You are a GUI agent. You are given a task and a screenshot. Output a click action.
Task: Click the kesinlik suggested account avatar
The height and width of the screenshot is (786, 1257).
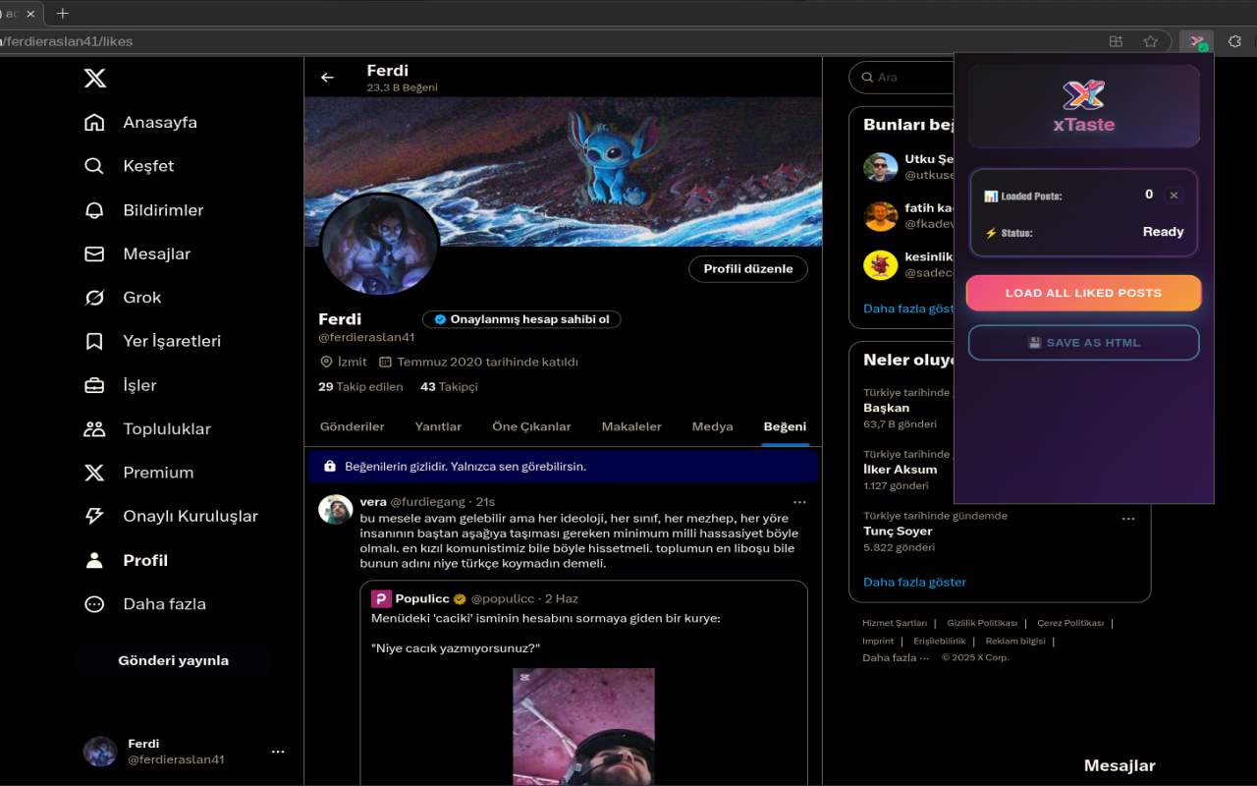tap(881, 265)
